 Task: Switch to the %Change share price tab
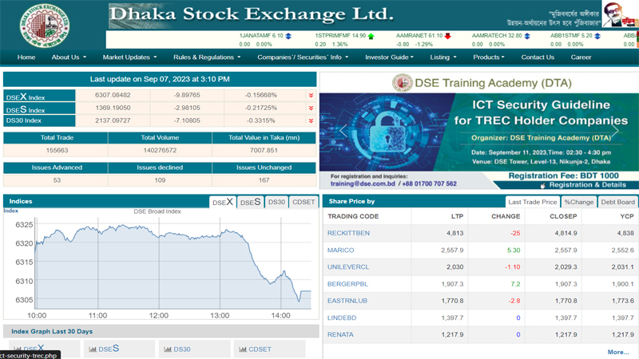[578, 203]
